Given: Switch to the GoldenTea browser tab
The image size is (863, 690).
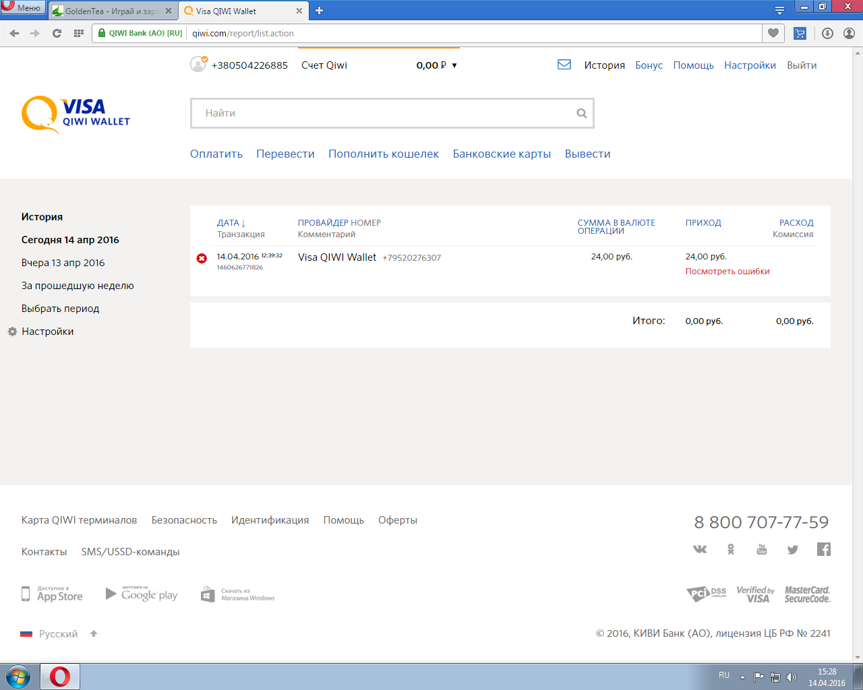Looking at the screenshot, I should pyautogui.click(x=111, y=11).
